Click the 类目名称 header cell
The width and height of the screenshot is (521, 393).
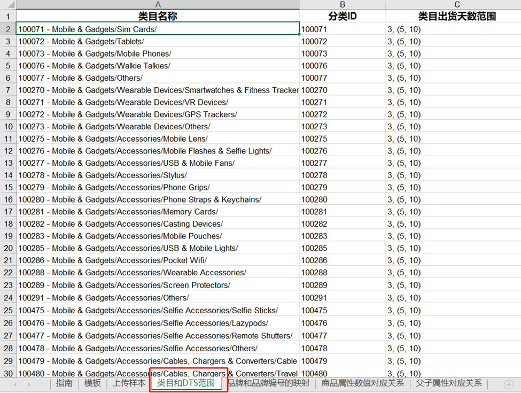click(x=158, y=17)
